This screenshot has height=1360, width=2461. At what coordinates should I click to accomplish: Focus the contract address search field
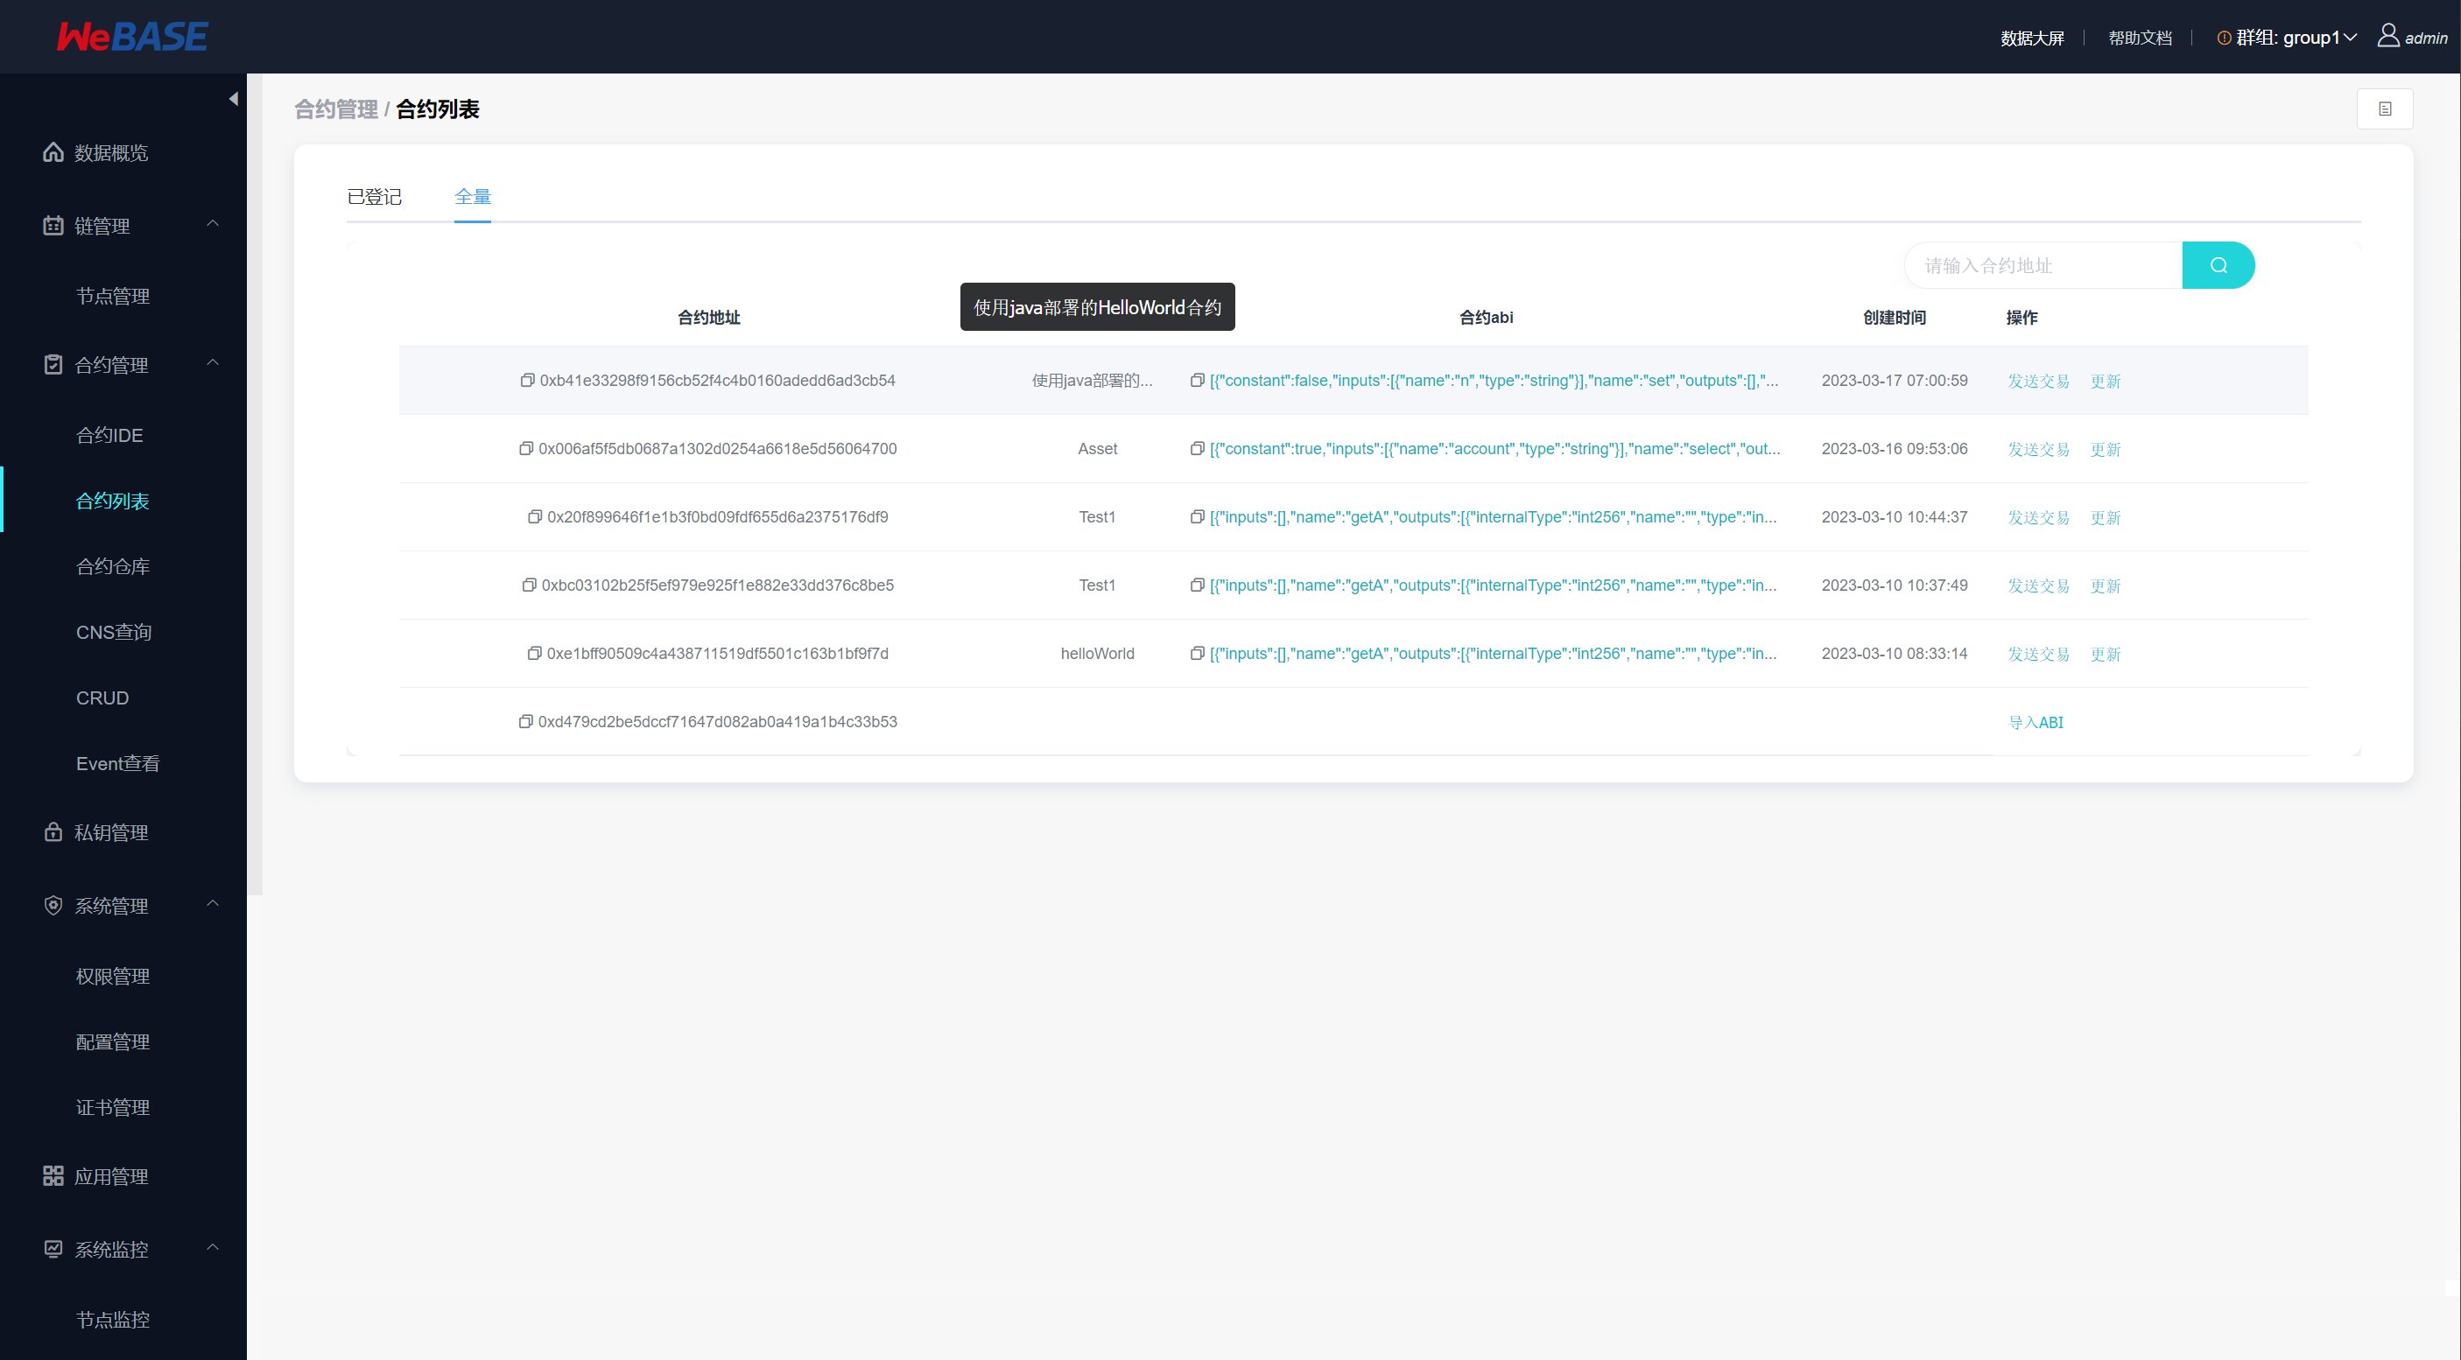2043,265
